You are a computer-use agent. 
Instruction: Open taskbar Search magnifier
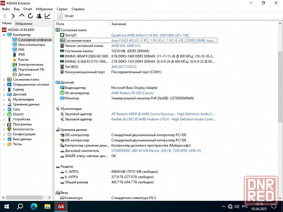point(20,207)
